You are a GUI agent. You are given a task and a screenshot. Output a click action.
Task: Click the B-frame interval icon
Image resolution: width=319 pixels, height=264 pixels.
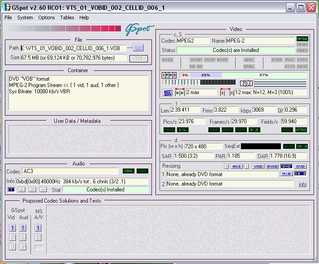(x=180, y=92)
